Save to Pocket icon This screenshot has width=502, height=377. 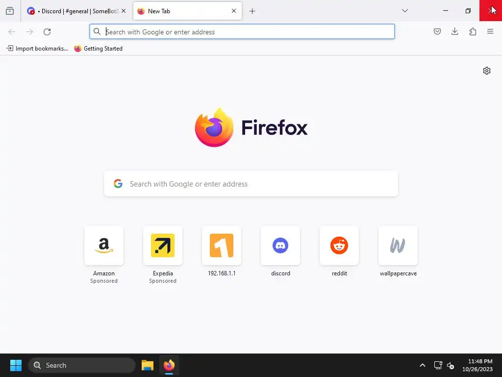tap(437, 31)
